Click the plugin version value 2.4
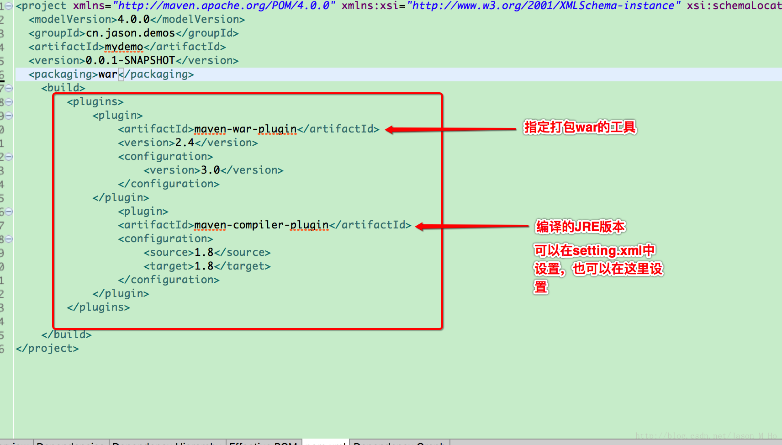 pyautogui.click(x=185, y=143)
